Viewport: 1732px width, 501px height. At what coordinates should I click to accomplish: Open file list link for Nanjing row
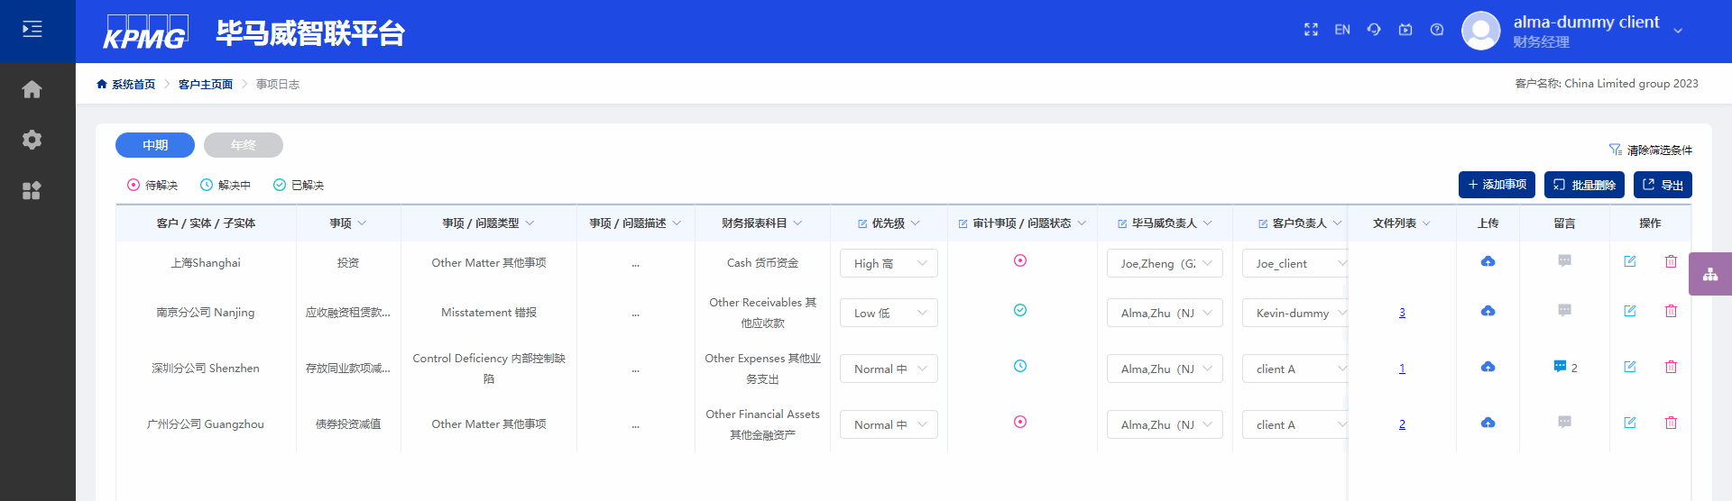pyautogui.click(x=1402, y=313)
